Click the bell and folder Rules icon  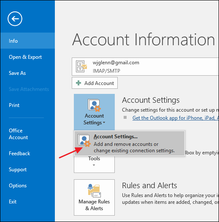[x=94, y=191]
